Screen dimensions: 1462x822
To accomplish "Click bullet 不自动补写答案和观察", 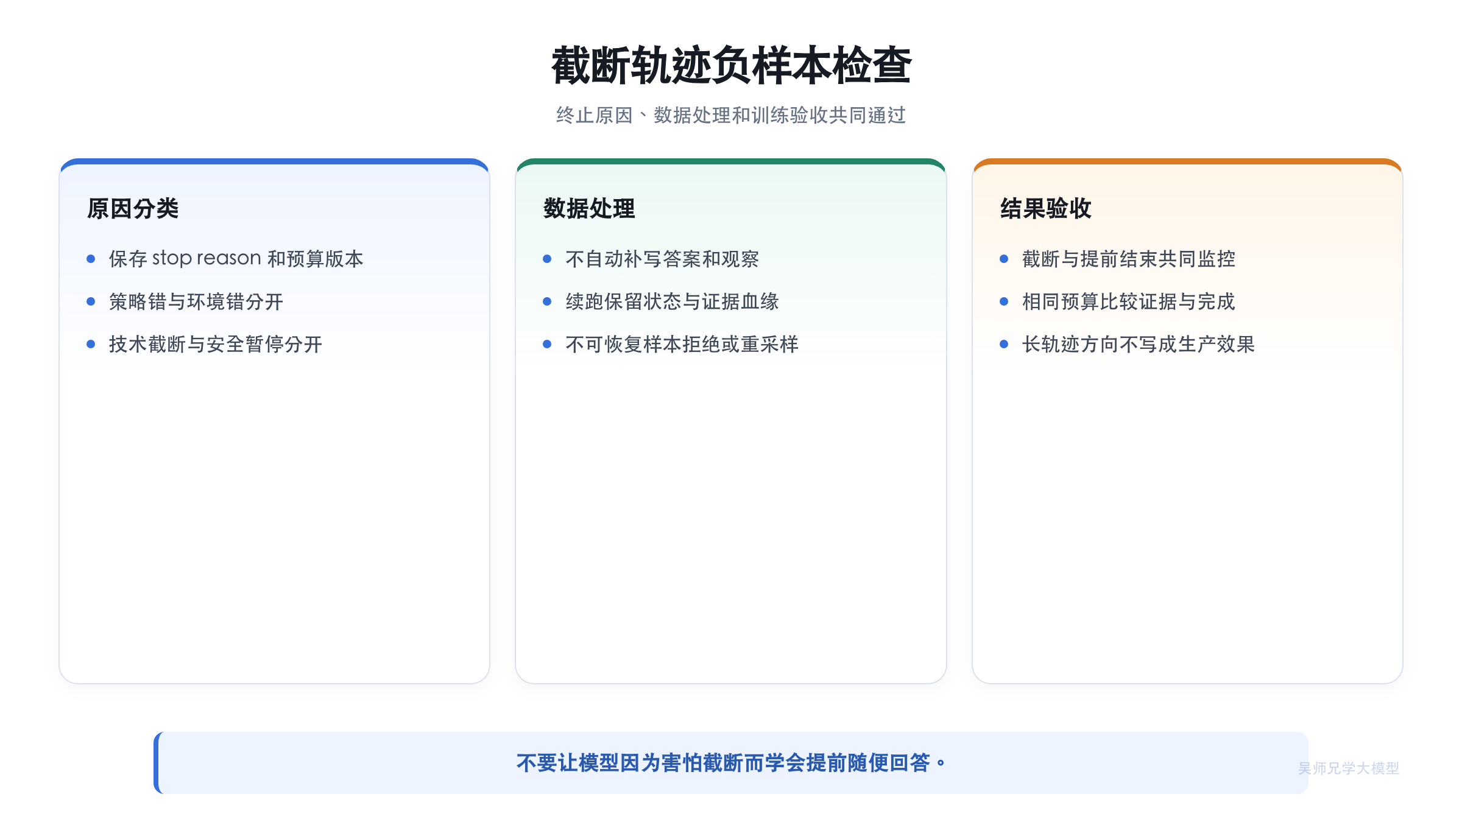I will [x=662, y=259].
